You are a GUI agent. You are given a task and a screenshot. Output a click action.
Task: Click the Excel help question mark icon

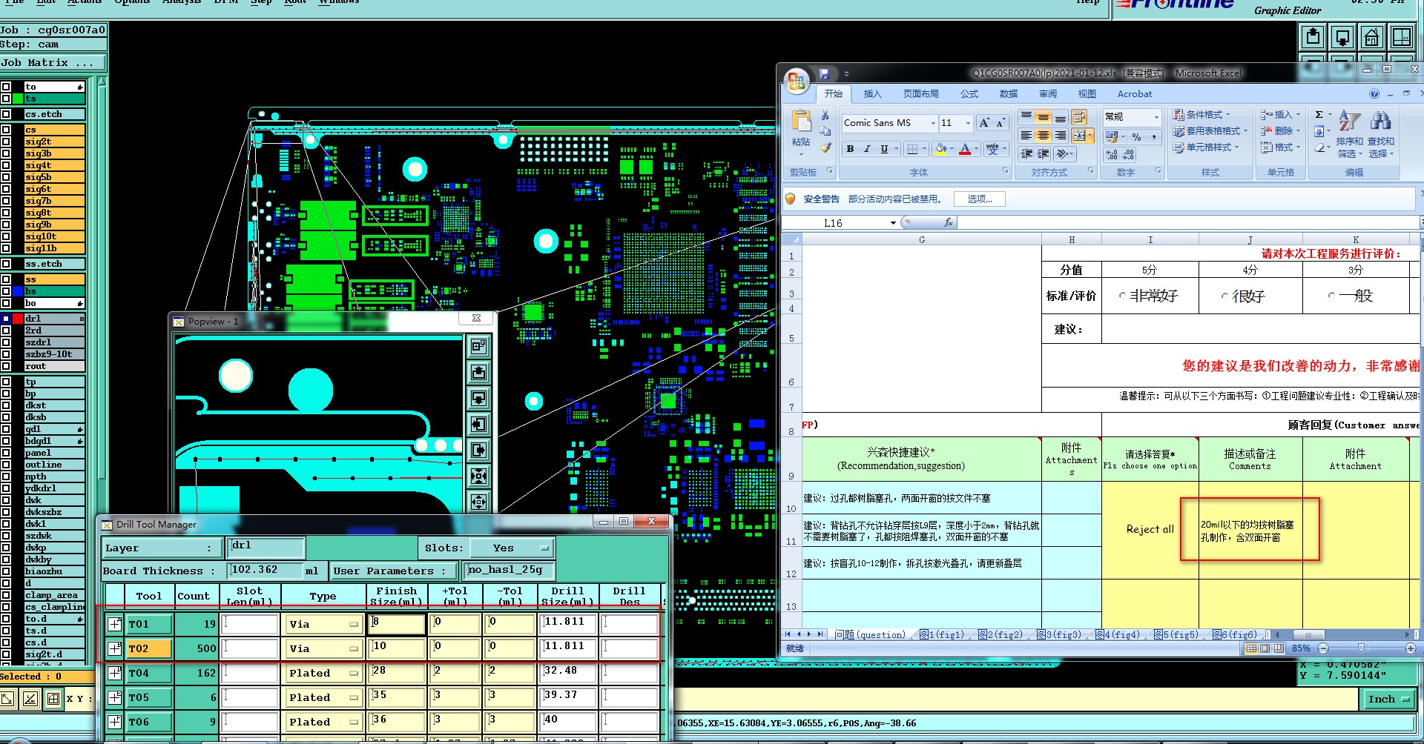pos(1374,94)
